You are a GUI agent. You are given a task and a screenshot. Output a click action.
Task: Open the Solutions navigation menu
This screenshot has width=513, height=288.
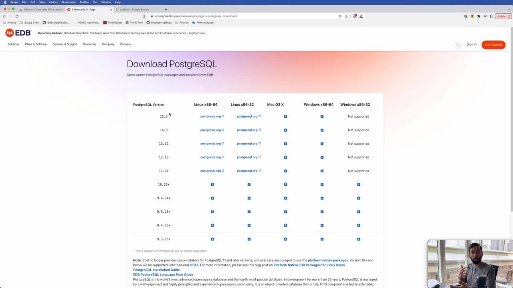pos(13,44)
